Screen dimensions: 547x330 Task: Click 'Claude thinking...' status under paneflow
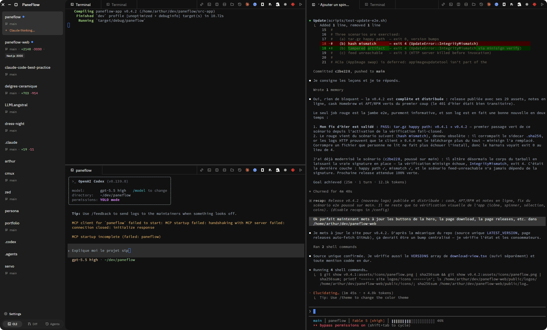click(x=22, y=30)
